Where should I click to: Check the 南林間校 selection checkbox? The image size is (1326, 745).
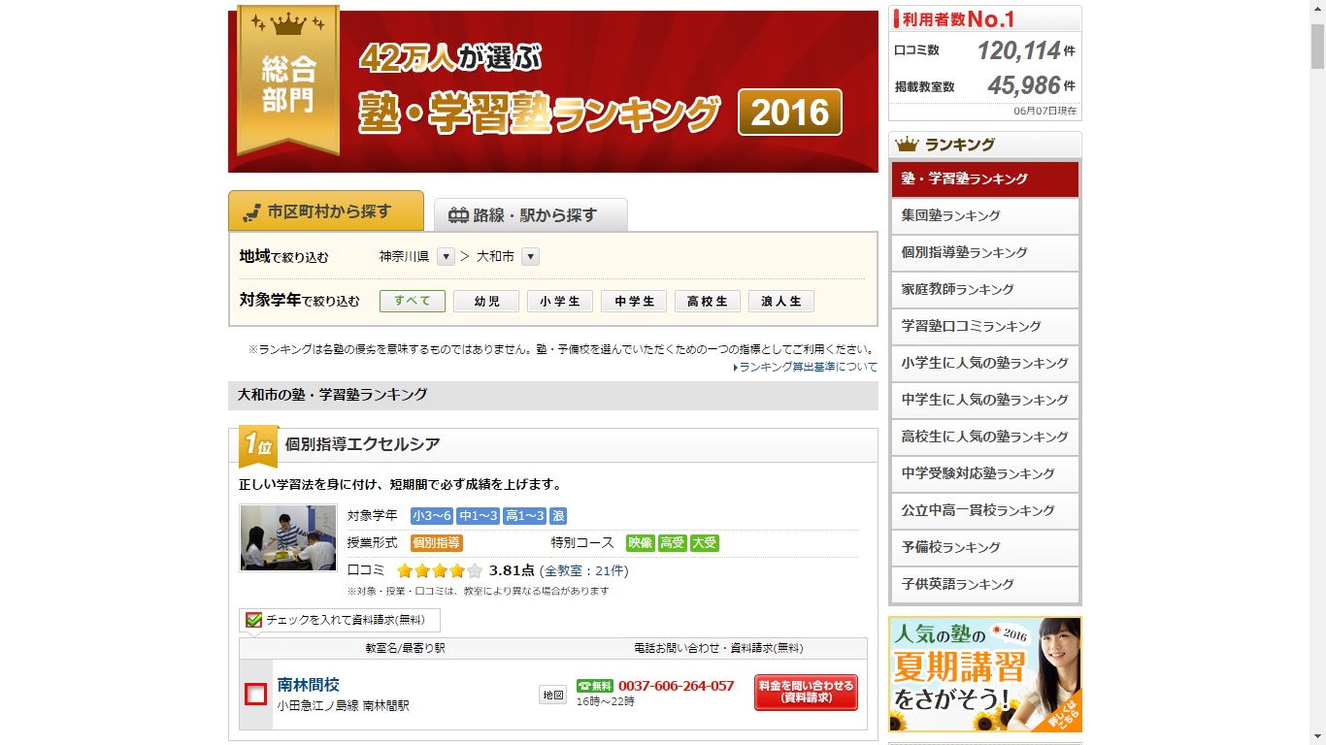[255, 695]
